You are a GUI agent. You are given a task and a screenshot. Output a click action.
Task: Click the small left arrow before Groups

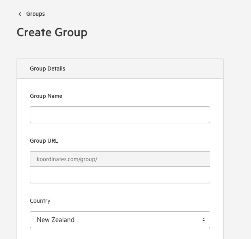[20, 14]
